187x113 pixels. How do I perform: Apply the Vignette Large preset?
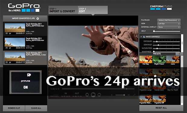point(146,86)
